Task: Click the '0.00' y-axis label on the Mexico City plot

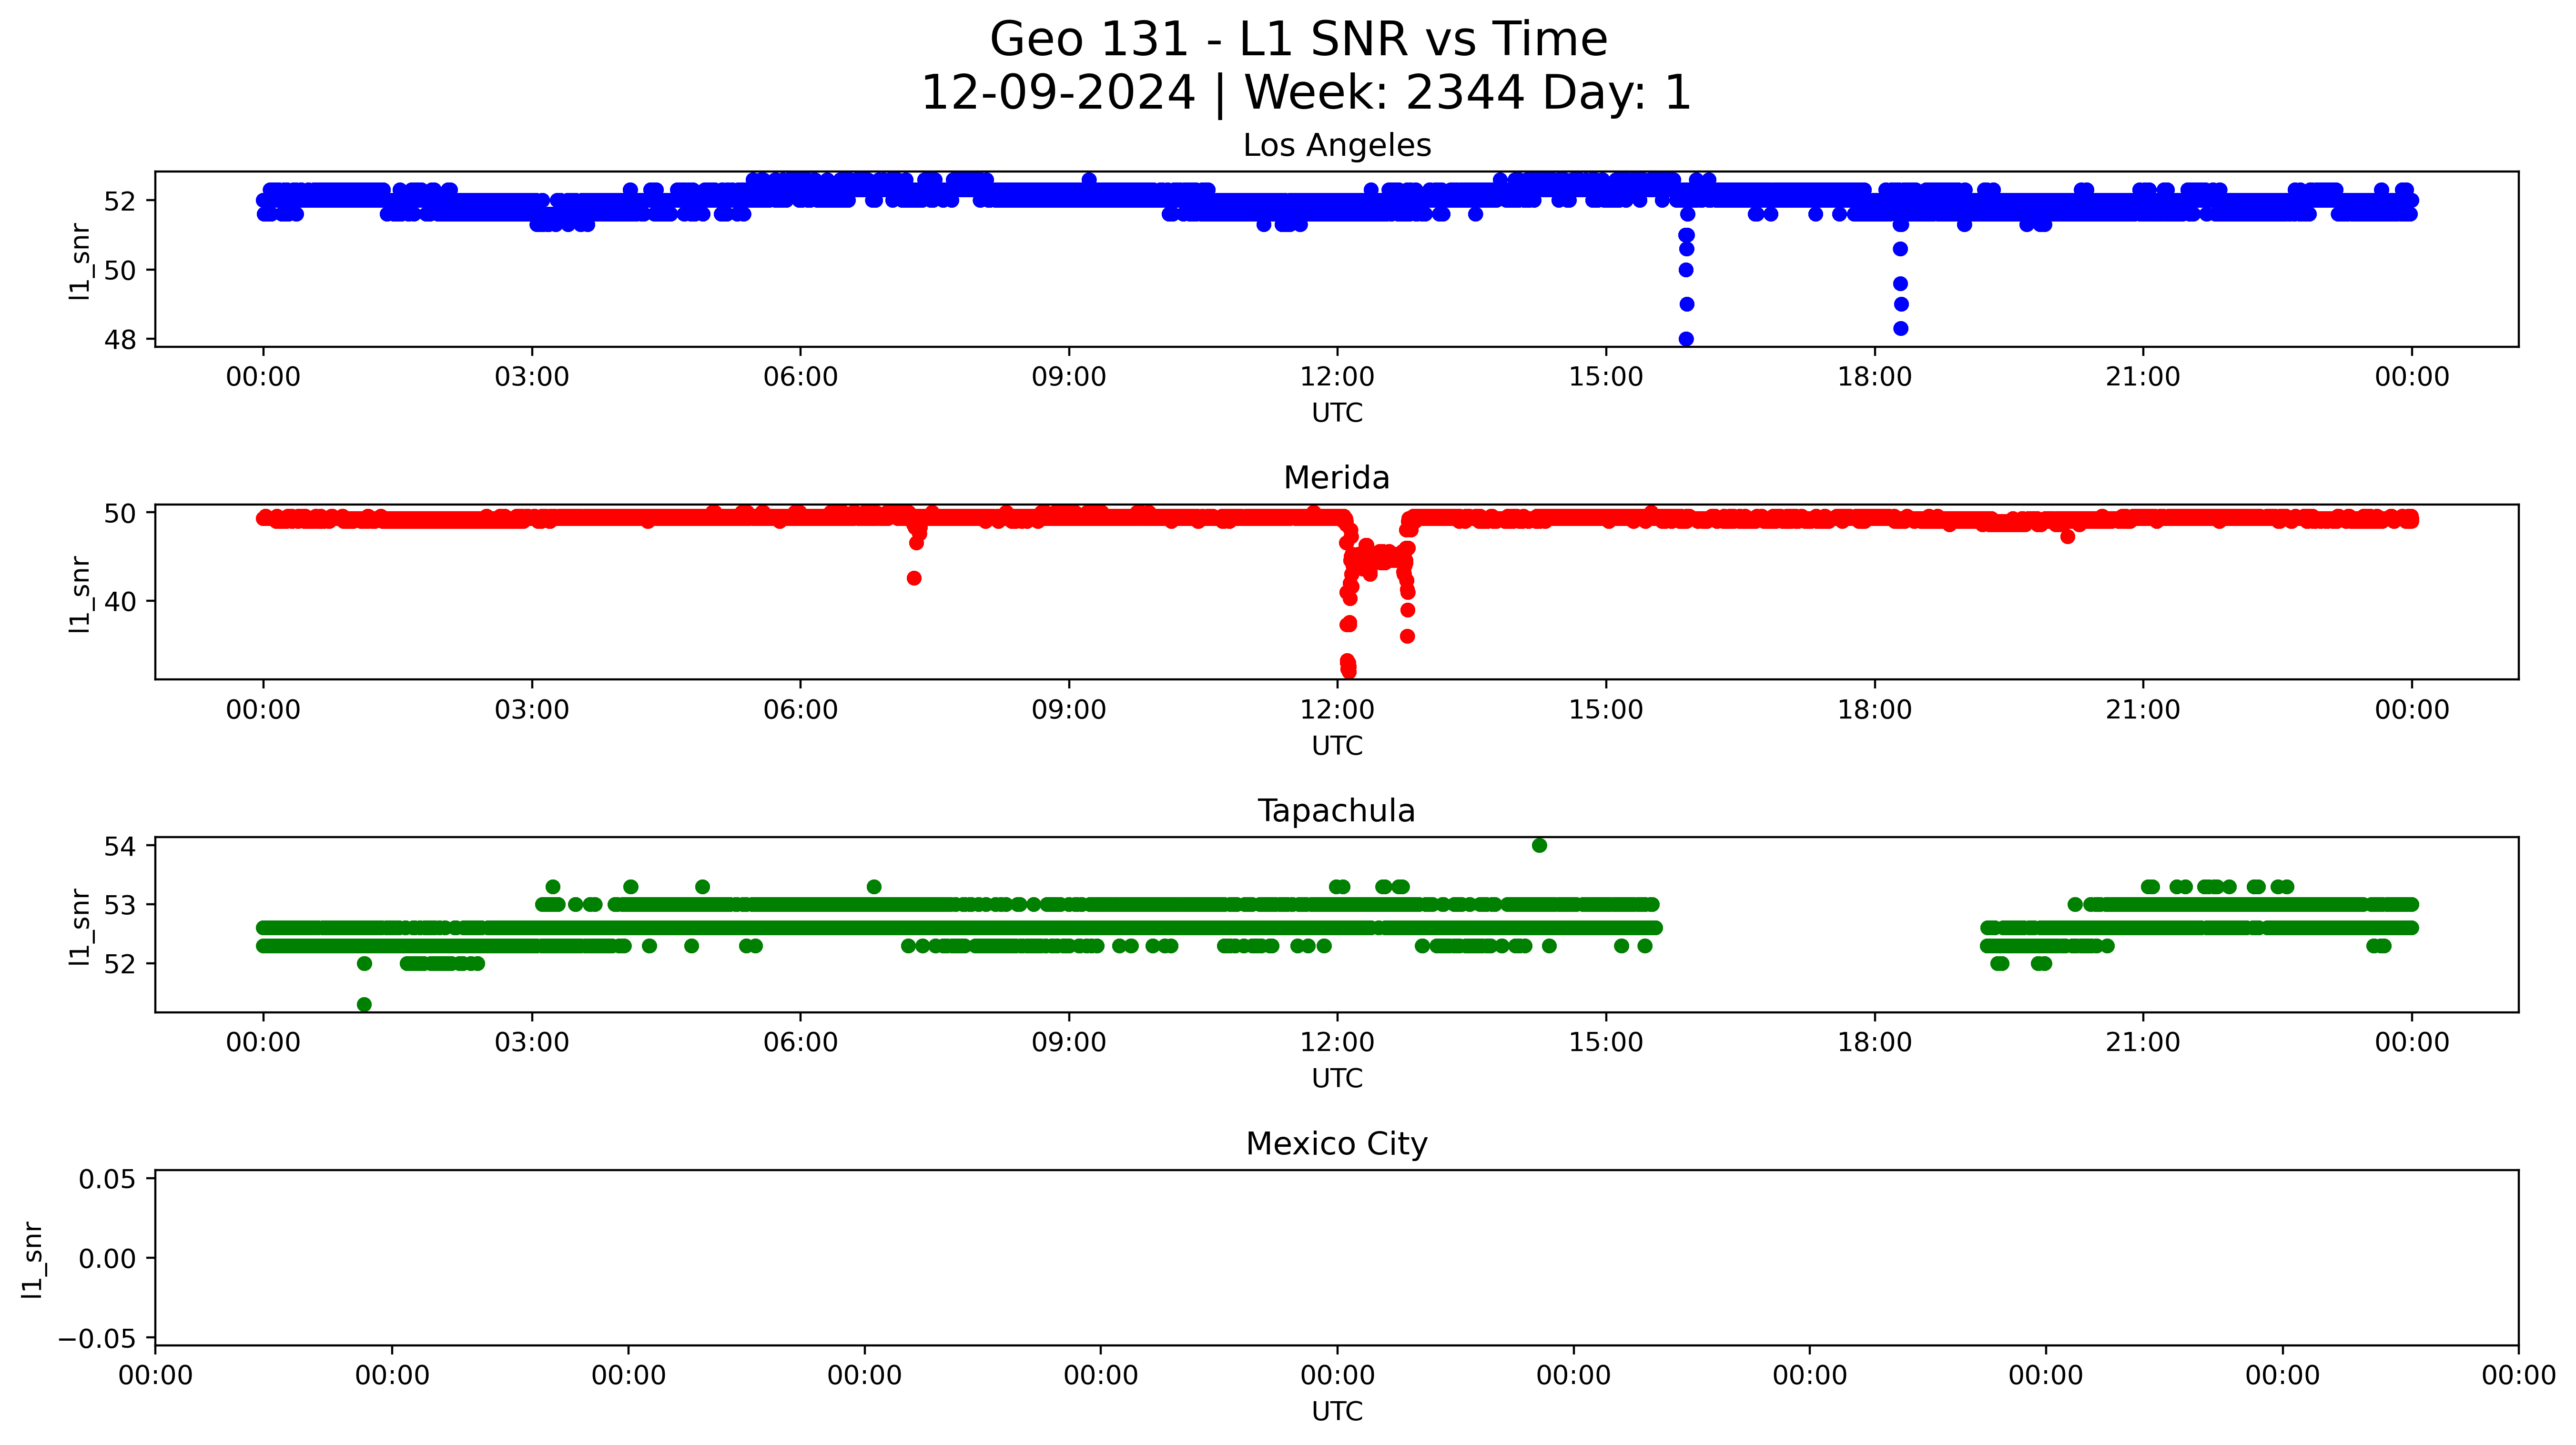Action: (x=107, y=1259)
